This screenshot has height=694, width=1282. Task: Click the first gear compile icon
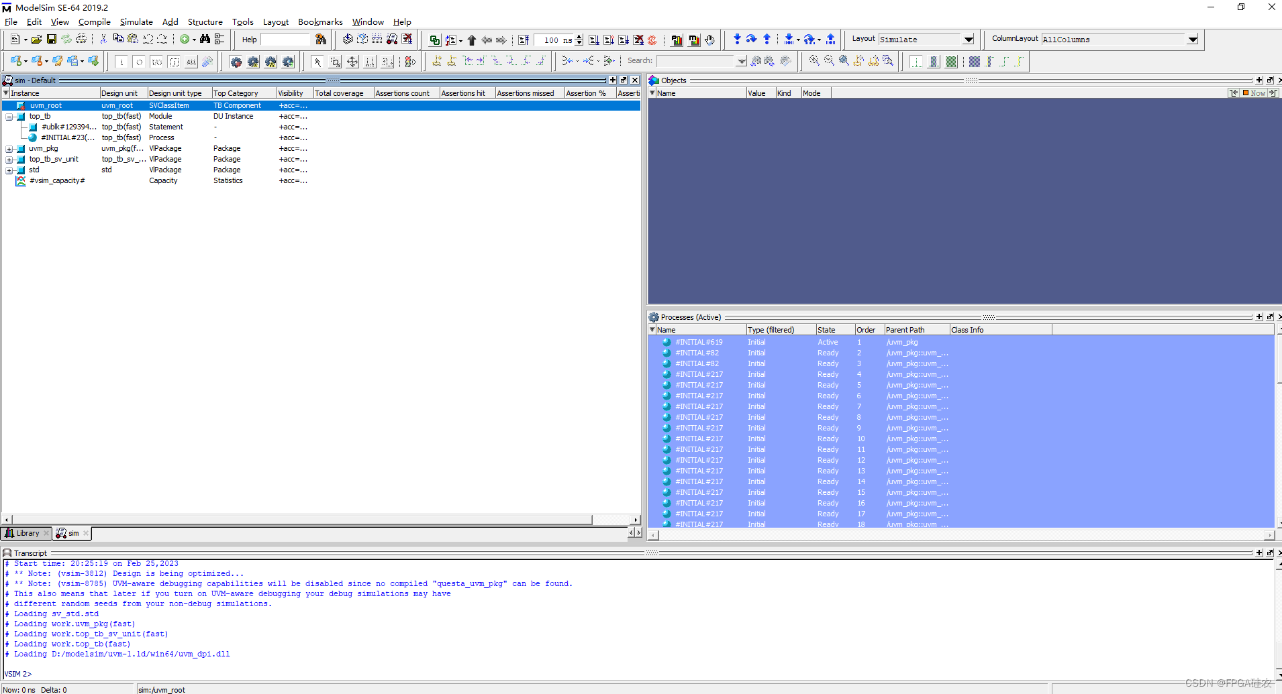click(236, 62)
